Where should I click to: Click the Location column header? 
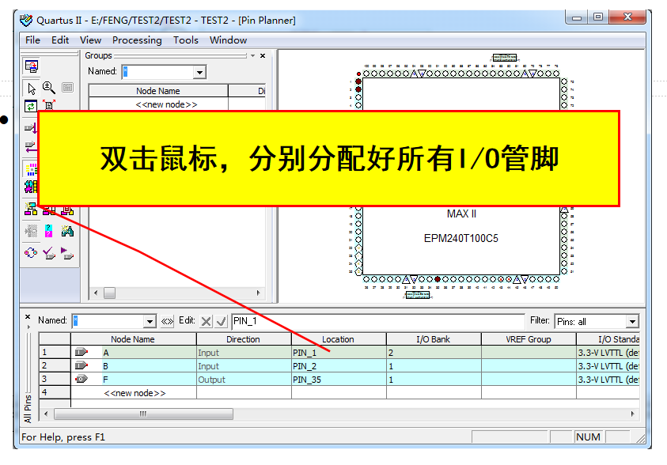[338, 339]
